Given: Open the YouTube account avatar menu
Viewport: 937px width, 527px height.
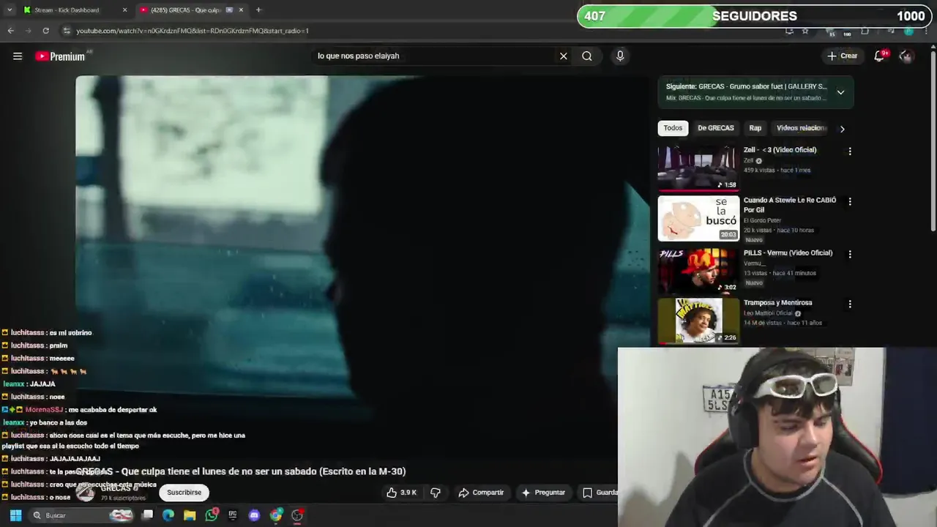Looking at the screenshot, I should 906,56.
